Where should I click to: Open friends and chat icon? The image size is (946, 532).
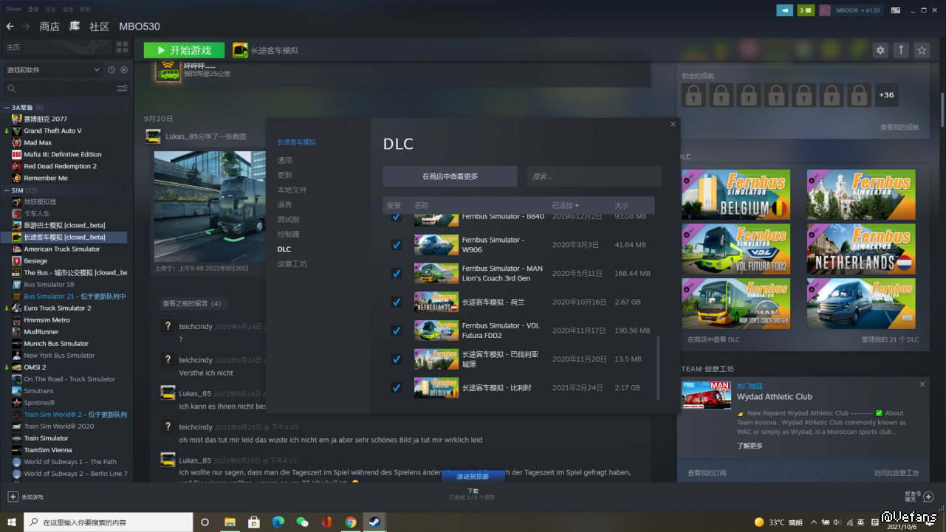point(929,497)
